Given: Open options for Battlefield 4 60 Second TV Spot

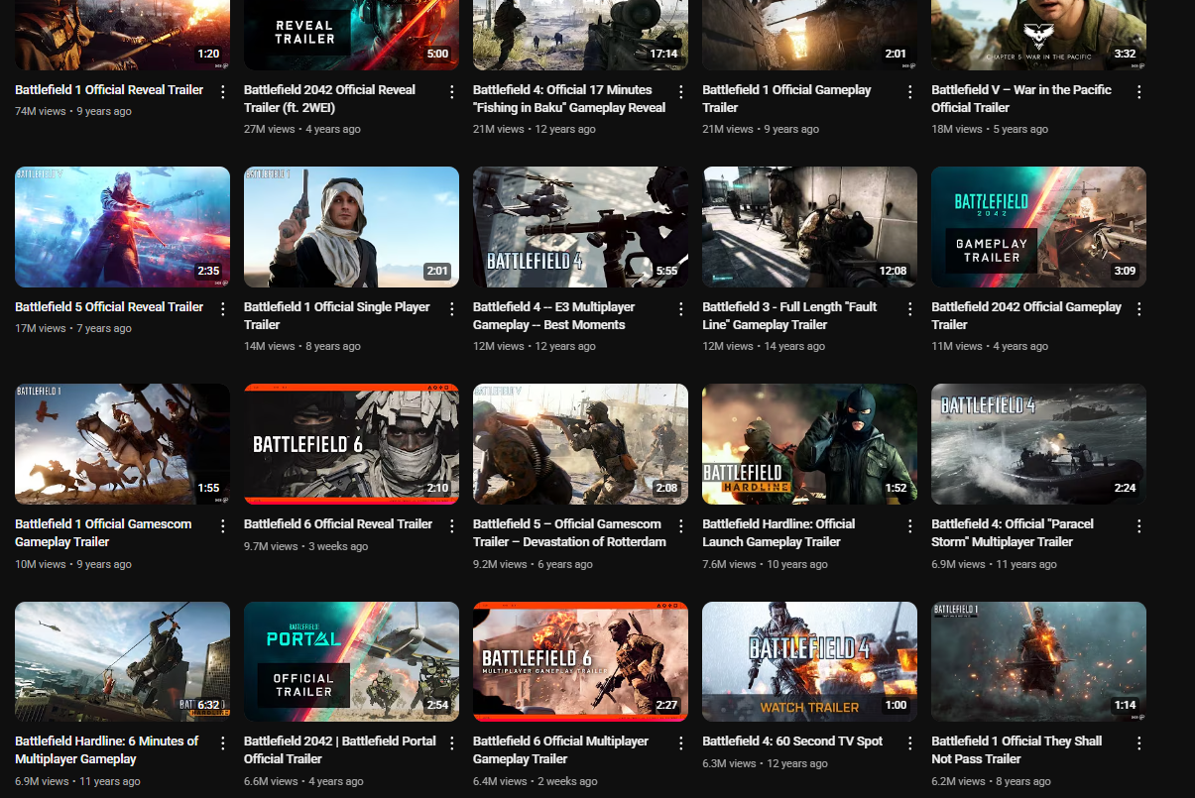Looking at the screenshot, I should coord(910,742).
